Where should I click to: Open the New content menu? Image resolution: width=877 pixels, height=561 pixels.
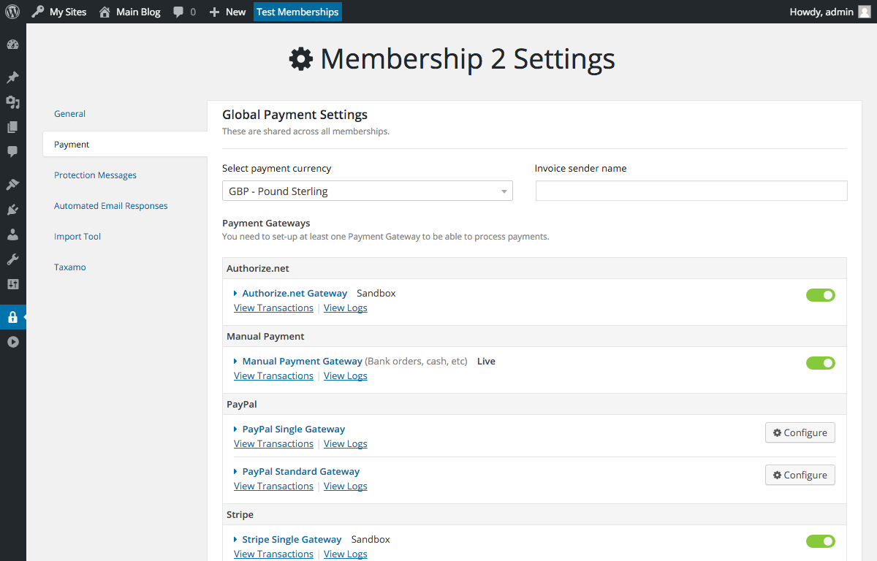coord(227,12)
